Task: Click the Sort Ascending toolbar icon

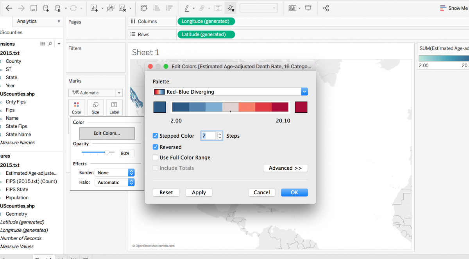Action: (x=156, y=8)
